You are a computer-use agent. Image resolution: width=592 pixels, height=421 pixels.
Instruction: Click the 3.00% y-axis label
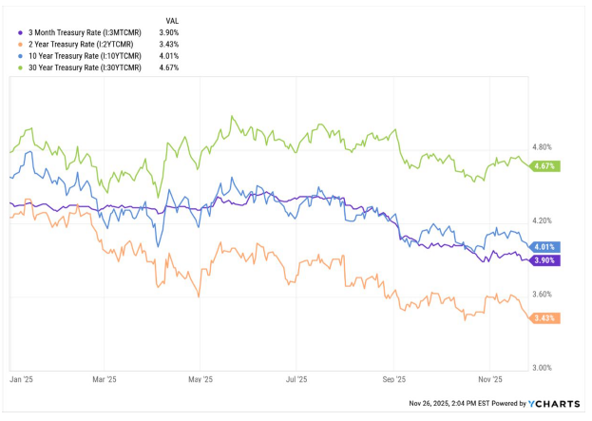(x=545, y=368)
